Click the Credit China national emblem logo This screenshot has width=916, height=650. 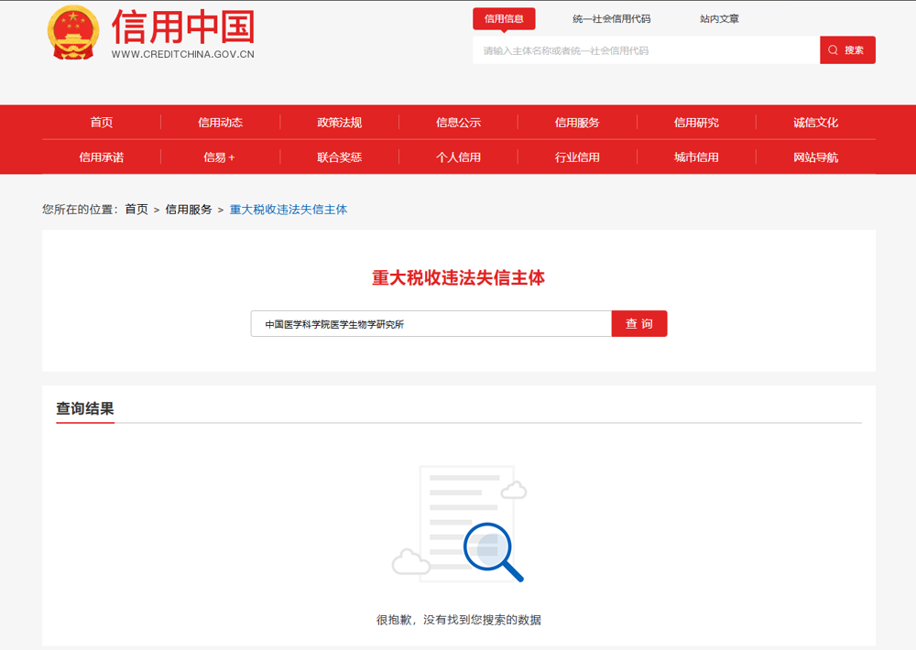coord(72,33)
